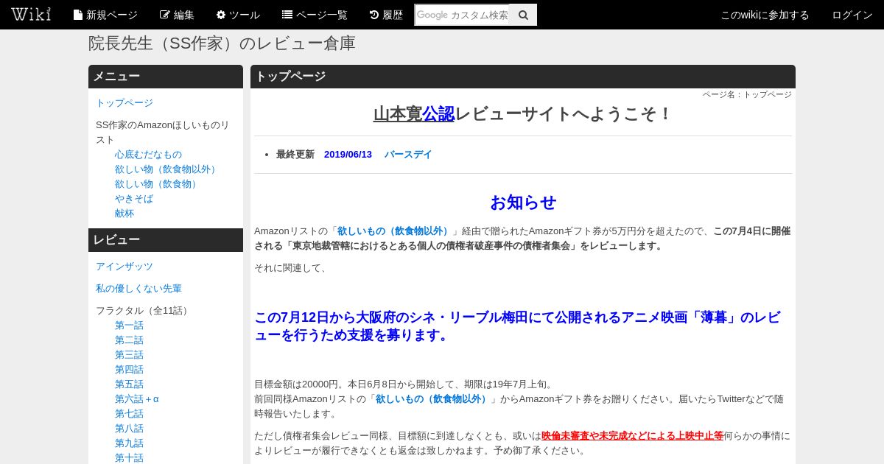The width and height of the screenshot is (884, 464).
Task: Click 公認 link in welcome heading
Action: pyautogui.click(x=438, y=114)
